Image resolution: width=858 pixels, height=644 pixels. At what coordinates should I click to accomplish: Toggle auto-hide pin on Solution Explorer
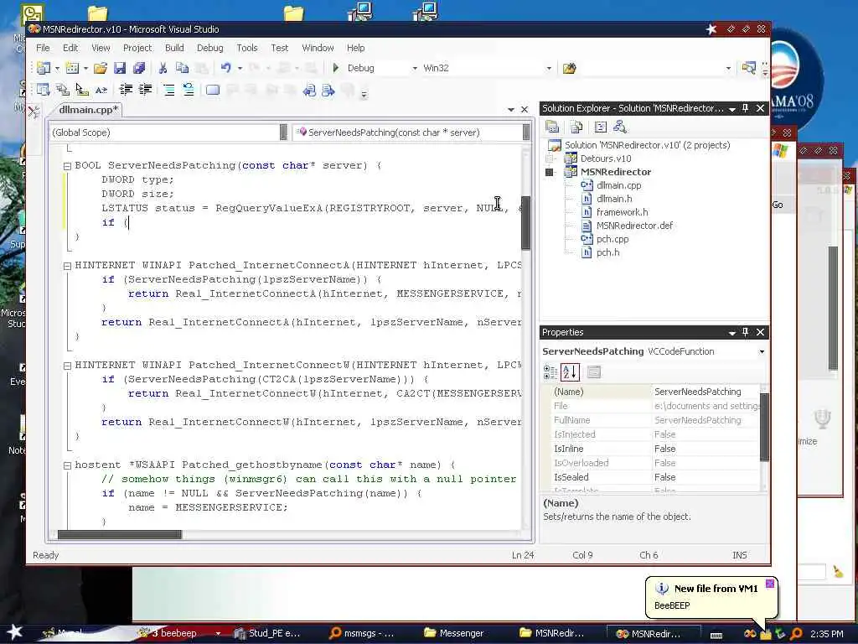[745, 108]
